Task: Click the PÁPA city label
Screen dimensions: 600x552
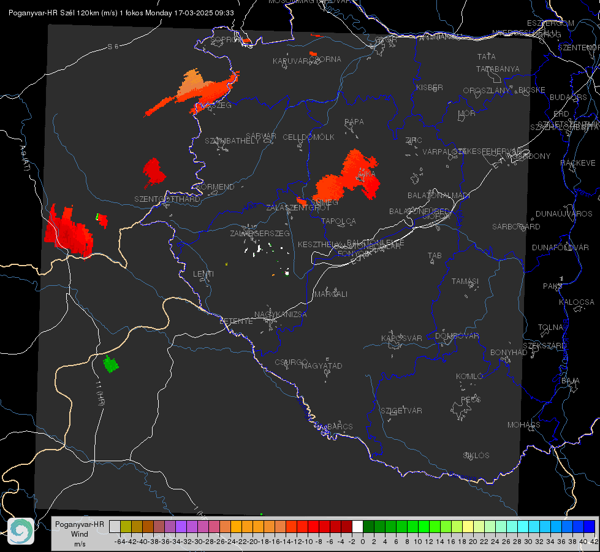Action: pyautogui.click(x=354, y=122)
